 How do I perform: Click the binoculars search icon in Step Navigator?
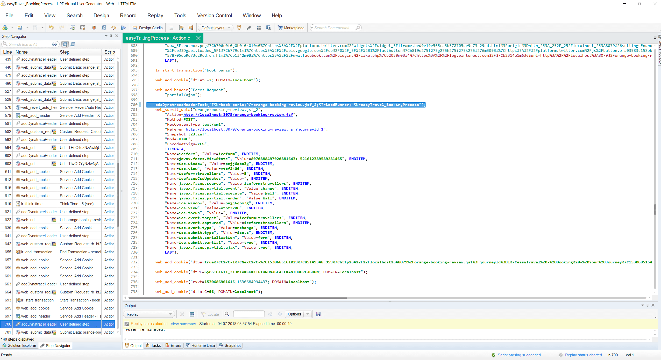(x=54, y=44)
